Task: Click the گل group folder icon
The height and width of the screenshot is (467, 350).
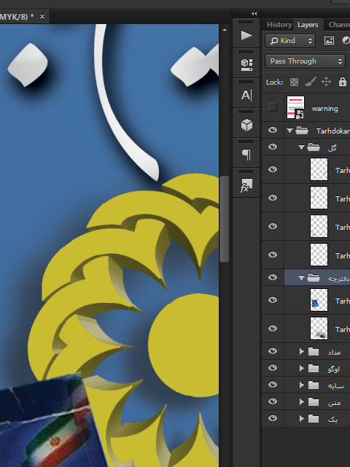Action: pyautogui.click(x=314, y=147)
